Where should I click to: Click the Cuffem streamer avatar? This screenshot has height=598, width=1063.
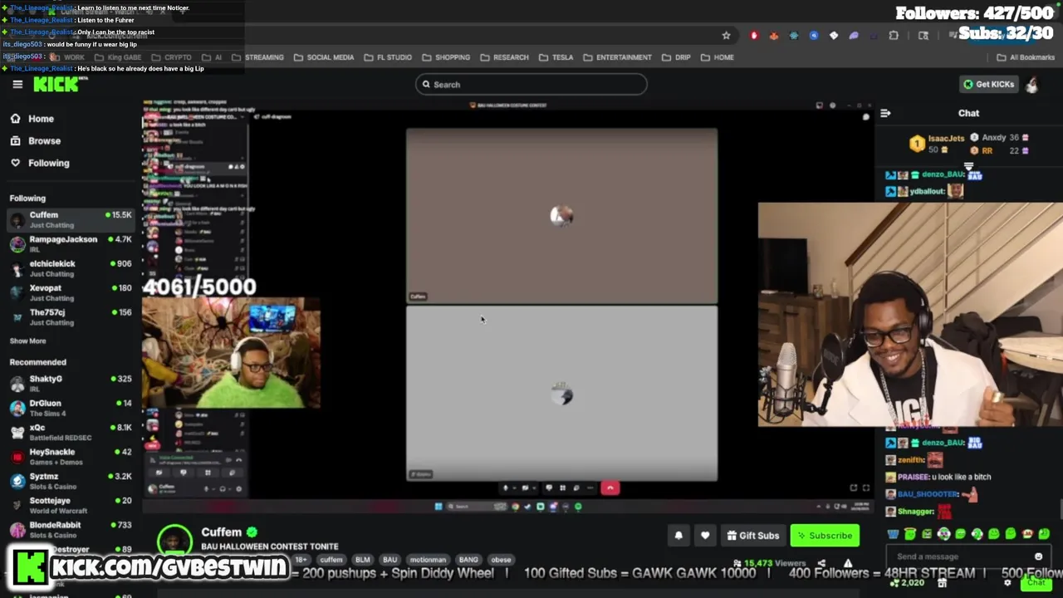pos(174,542)
